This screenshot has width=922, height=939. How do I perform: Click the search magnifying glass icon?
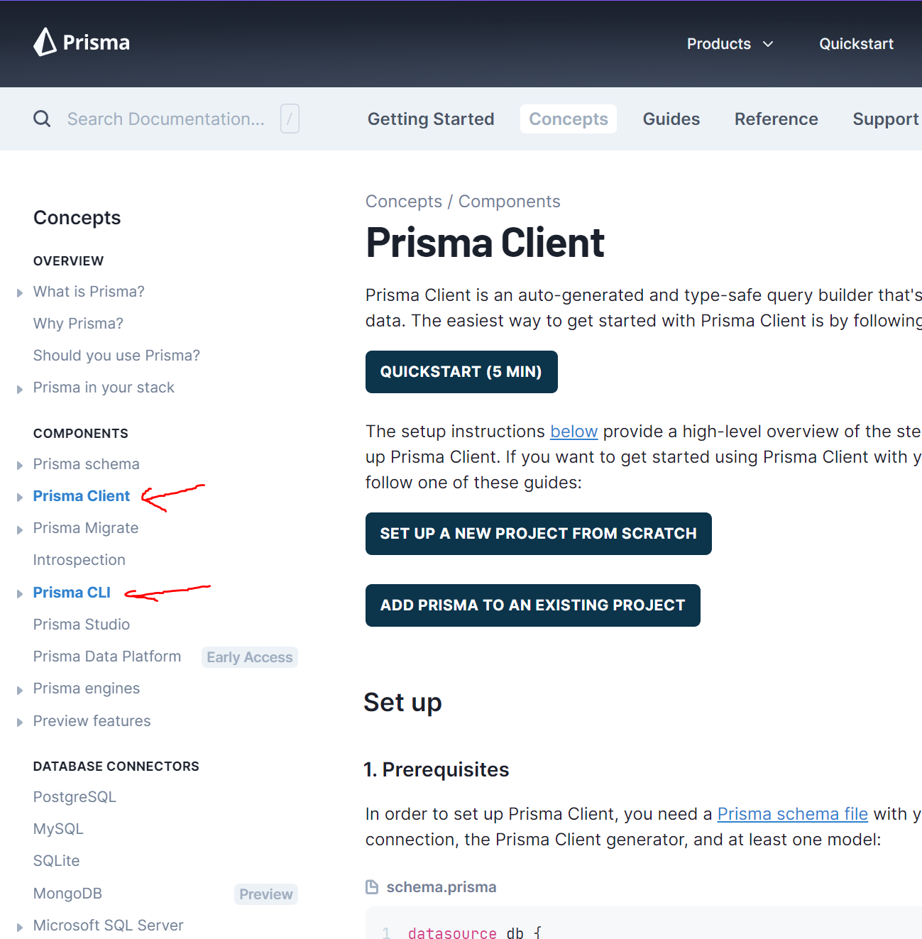[x=41, y=119]
